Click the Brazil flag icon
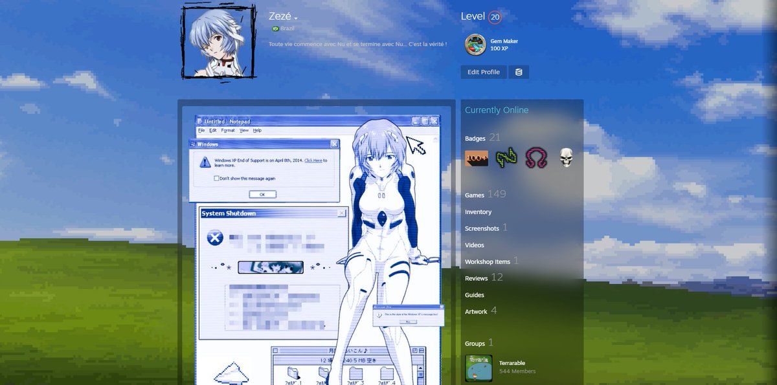 275,29
